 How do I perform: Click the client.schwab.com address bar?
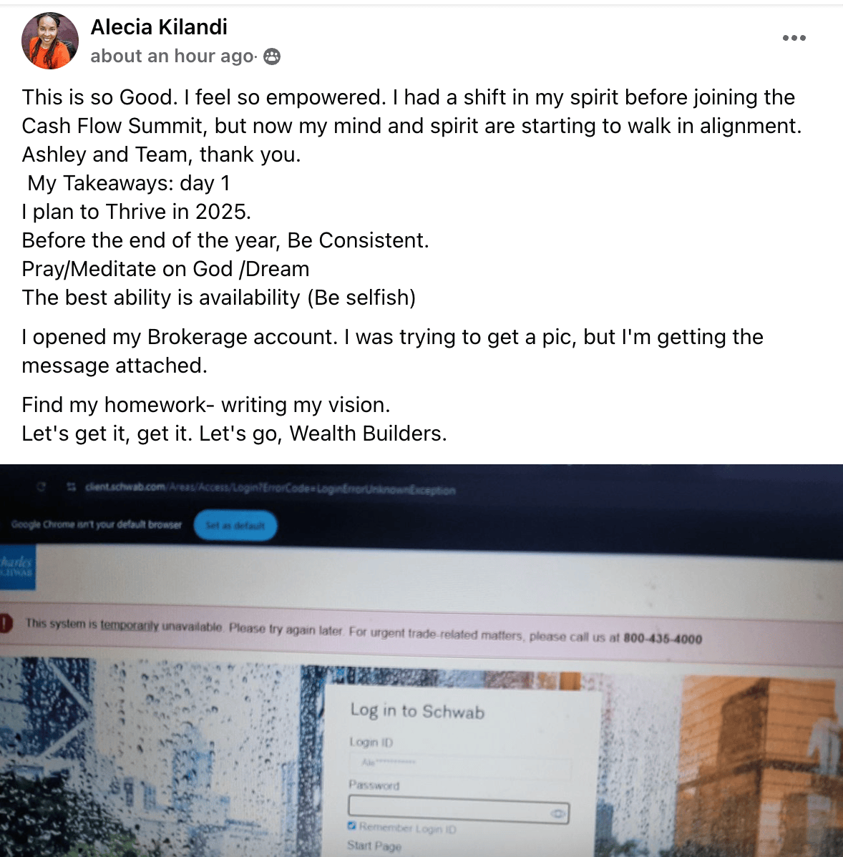pos(270,488)
